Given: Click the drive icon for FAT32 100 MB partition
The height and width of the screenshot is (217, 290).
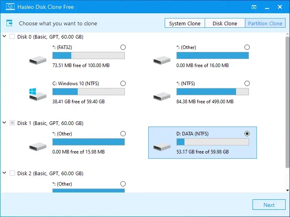Looking at the screenshot, I should coord(38,60).
